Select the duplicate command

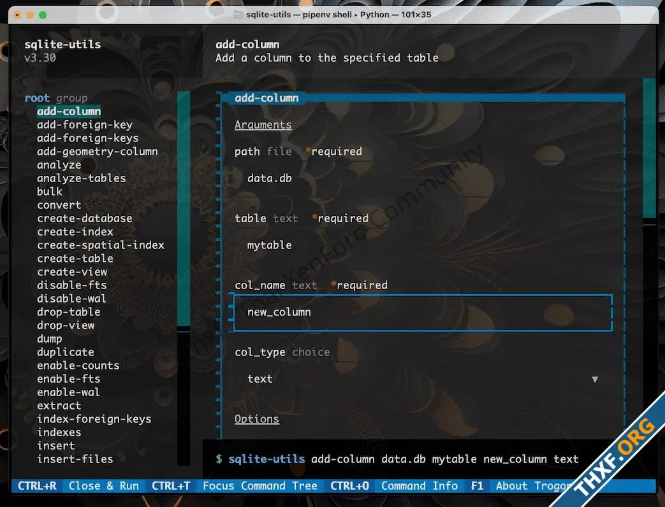[x=65, y=352]
